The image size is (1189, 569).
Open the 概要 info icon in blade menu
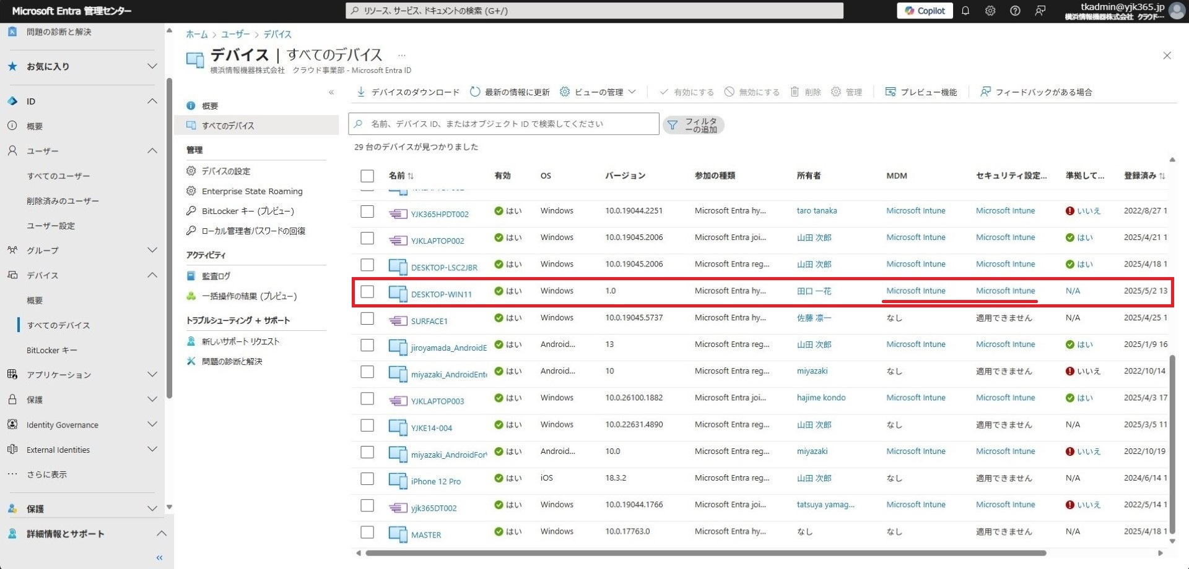tap(191, 106)
